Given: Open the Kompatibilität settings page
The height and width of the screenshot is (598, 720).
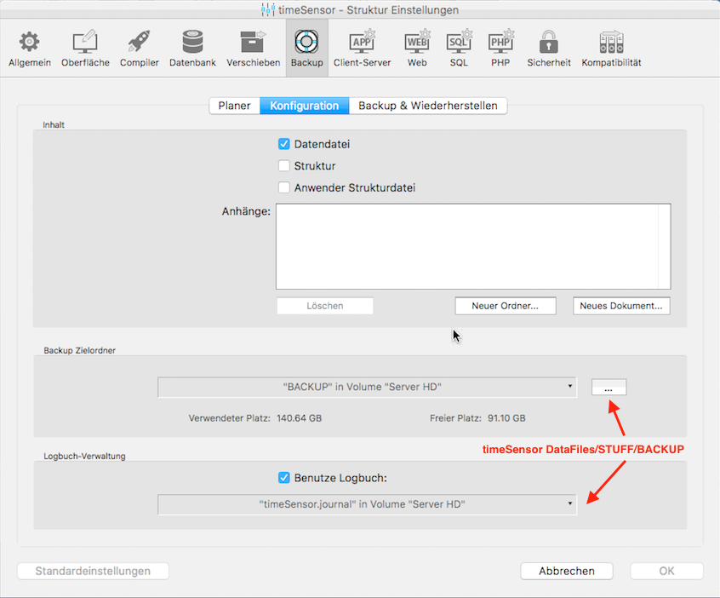Looking at the screenshot, I should [611, 49].
